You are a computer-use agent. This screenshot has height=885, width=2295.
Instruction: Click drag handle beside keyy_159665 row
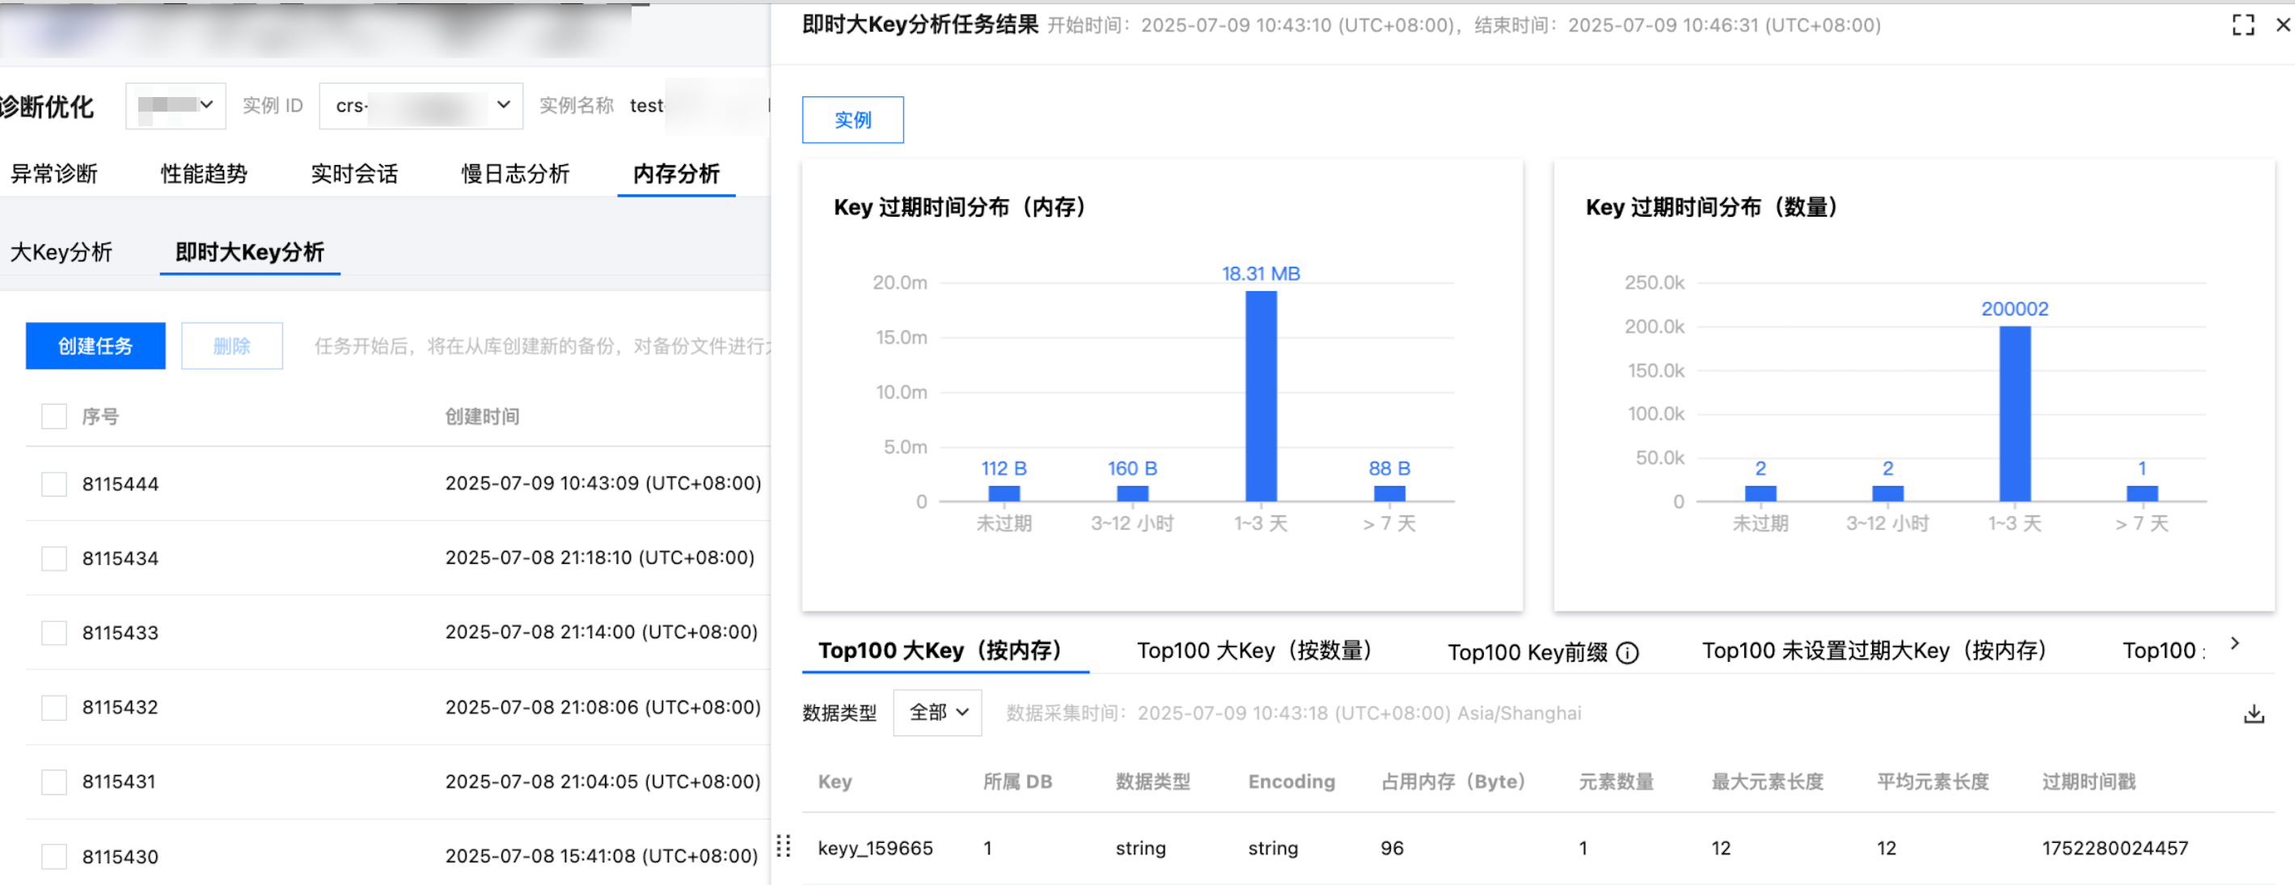click(783, 846)
